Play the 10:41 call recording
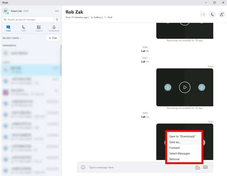 pyautogui.click(x=185, y=87)
